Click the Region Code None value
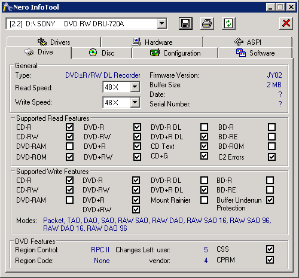Image resolution: width=299 pixels, height=278 pixels. 102,261
